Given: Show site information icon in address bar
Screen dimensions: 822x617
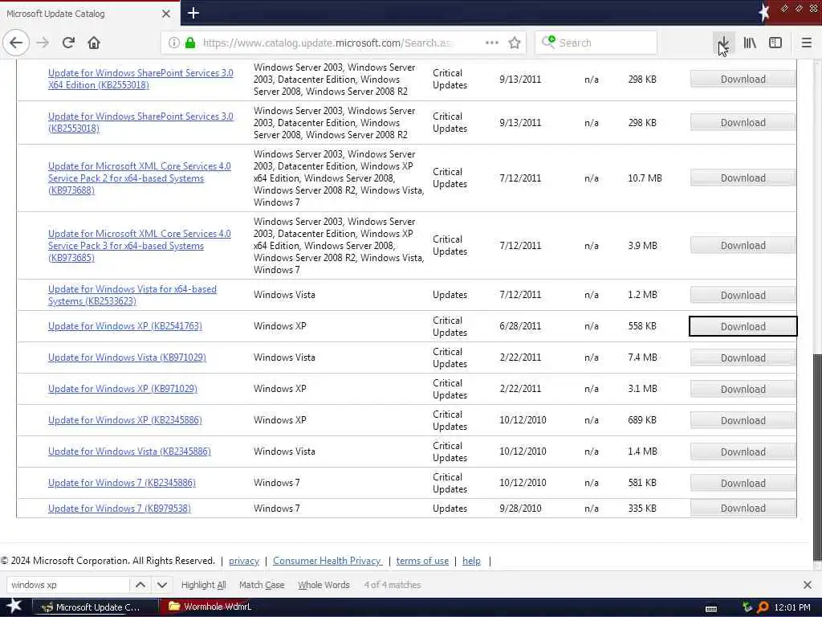Looking at the screenshot, I should point(173,43).
